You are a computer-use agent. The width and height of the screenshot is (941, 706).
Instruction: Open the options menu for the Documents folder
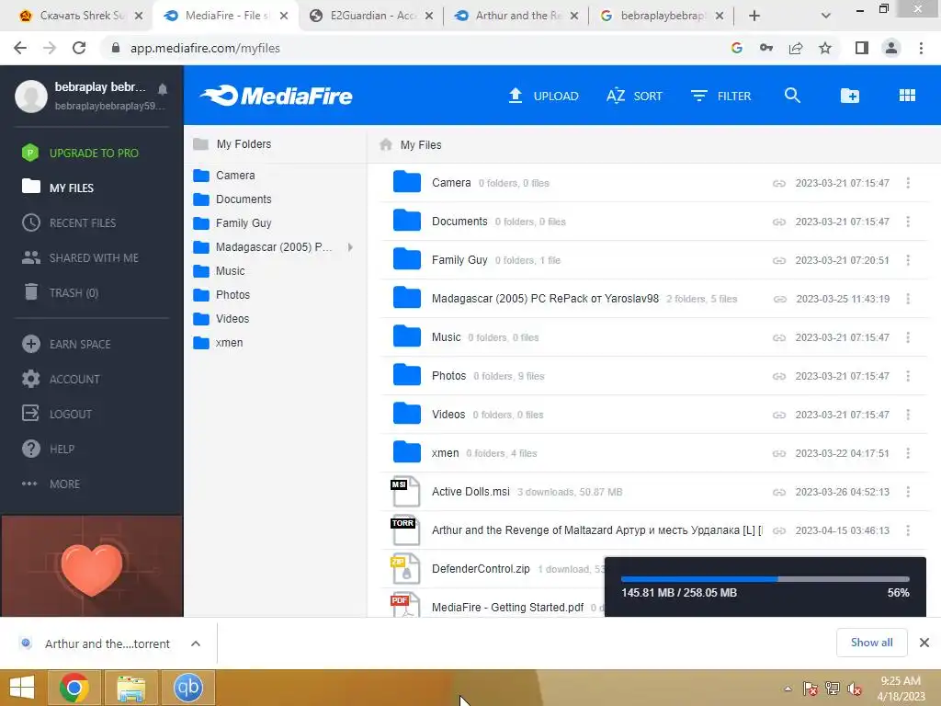click(908, 221)
